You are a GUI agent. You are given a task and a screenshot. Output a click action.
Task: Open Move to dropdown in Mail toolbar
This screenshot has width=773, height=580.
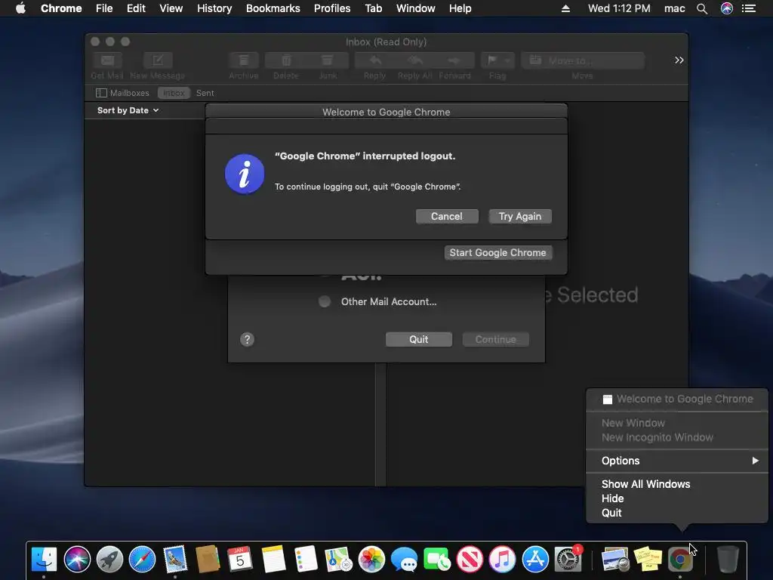point(583,60)
